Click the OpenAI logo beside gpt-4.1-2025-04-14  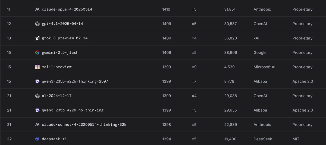pos(37,24)
